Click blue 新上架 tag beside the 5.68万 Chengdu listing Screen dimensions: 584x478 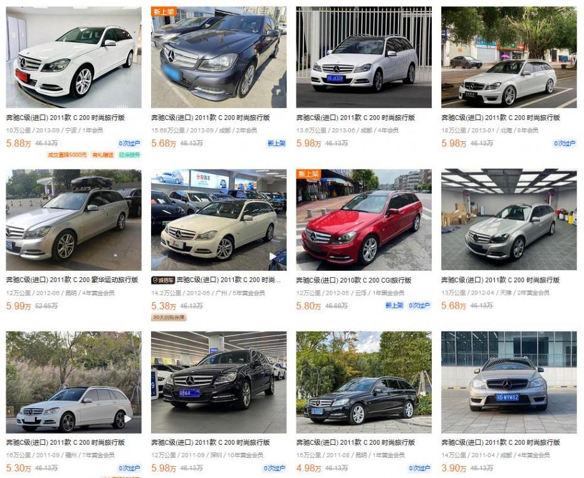click(276, 143)
